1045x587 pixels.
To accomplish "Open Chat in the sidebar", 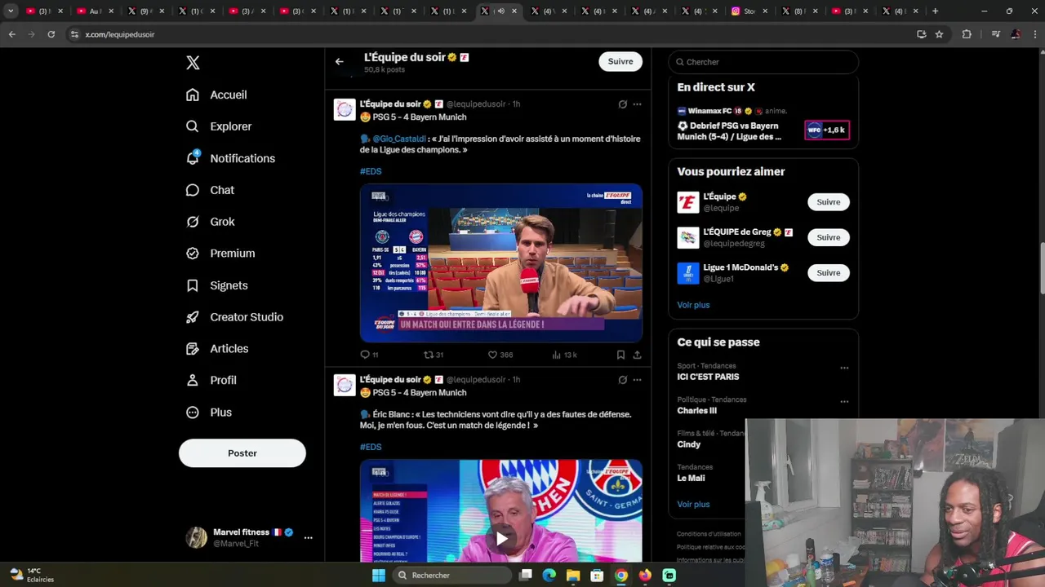I will pos(210,190).
